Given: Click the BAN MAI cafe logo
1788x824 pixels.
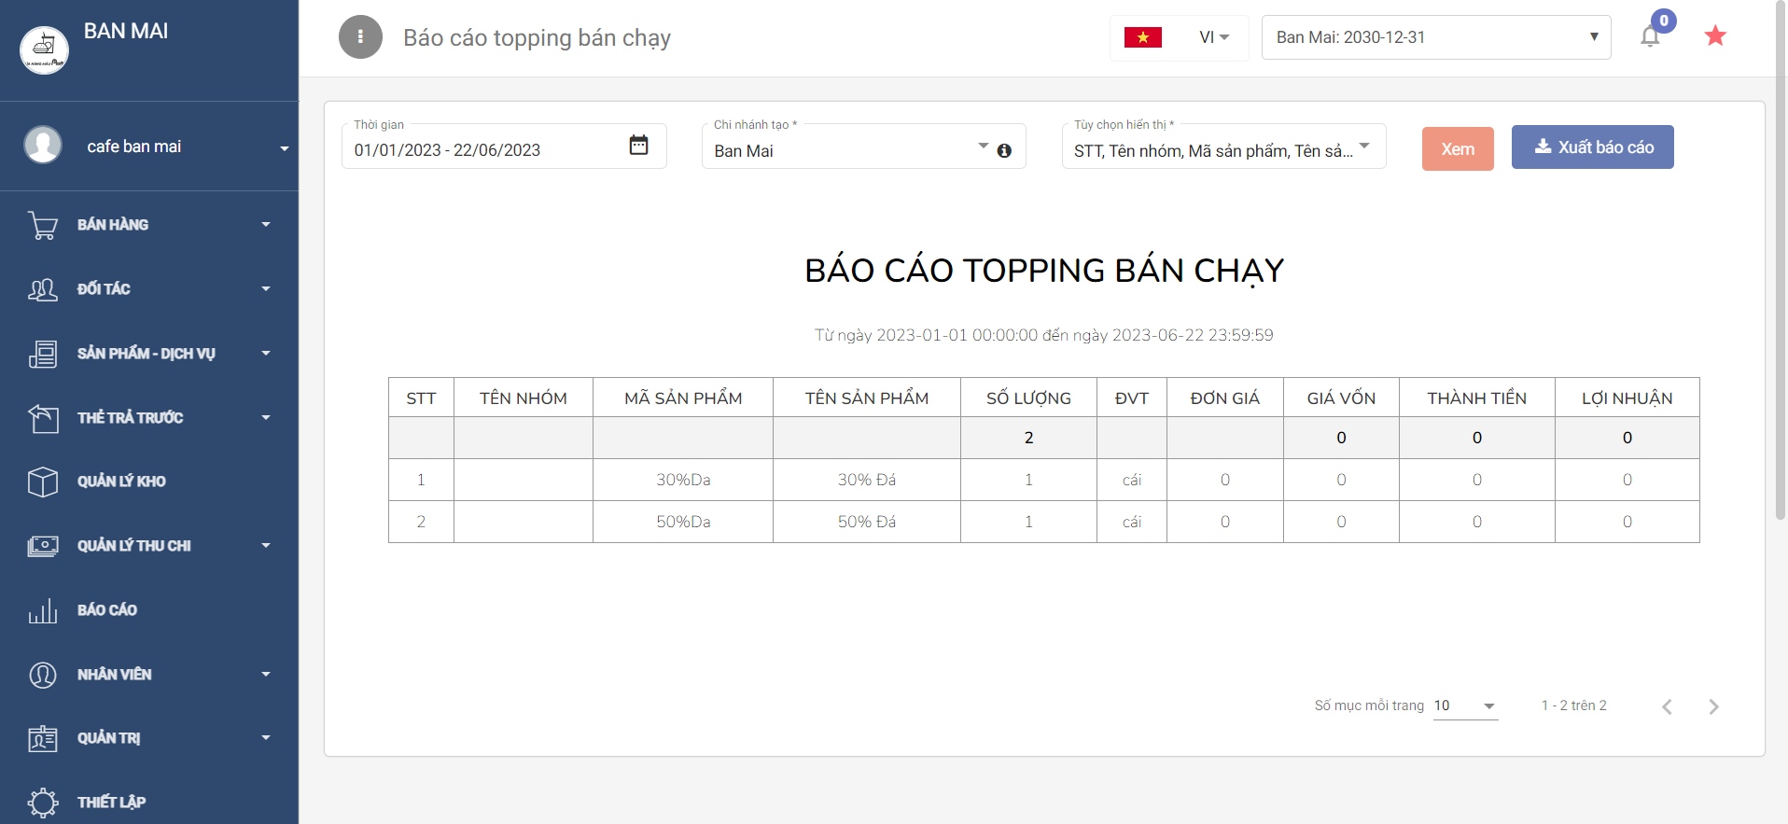Looking at the screenshot, I should click(44, 49).
